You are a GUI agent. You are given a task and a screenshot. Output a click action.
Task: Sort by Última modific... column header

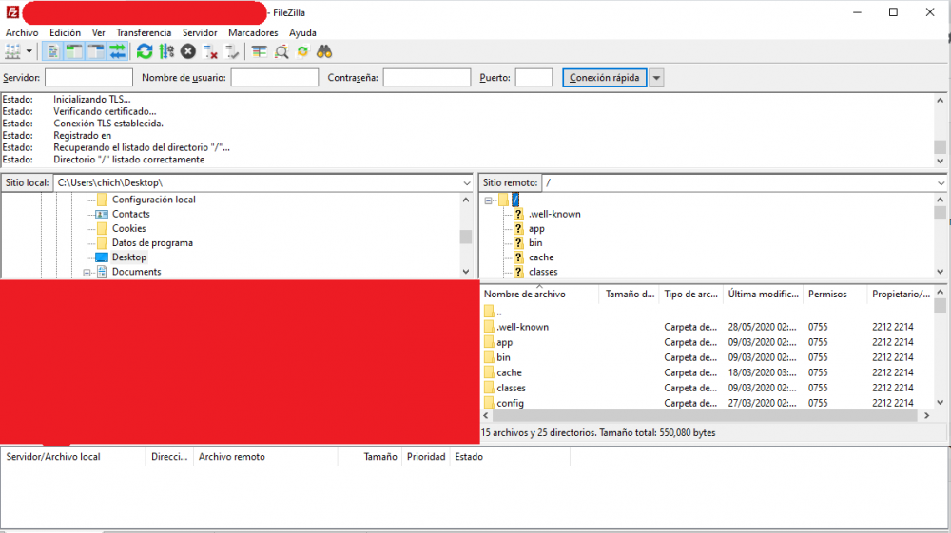(x=763, y=294)
